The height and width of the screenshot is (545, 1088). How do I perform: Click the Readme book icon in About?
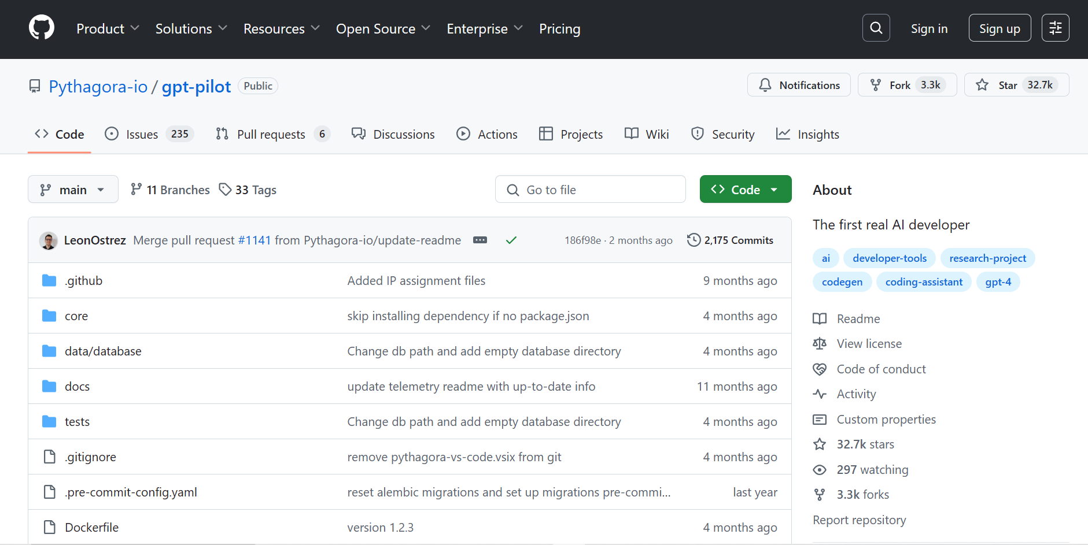click(820, 318)
